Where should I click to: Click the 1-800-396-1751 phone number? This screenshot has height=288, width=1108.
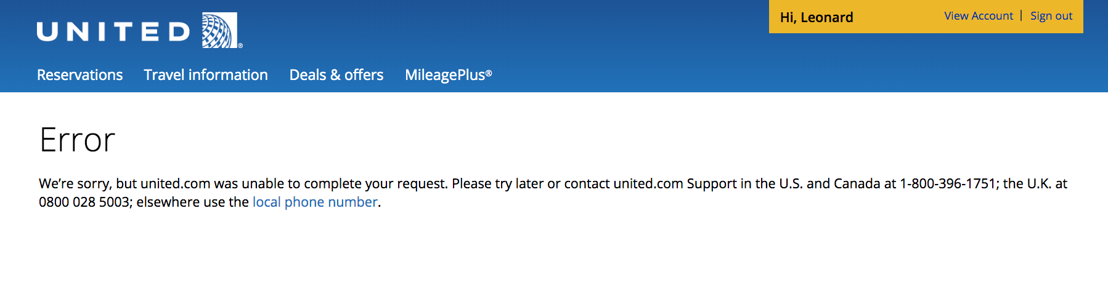tap(948, 183)
